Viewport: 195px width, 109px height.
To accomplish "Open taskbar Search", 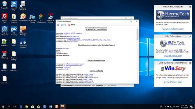I will click(9, 107).
